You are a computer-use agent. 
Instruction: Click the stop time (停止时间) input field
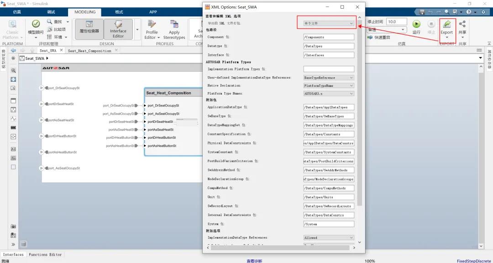397,21
